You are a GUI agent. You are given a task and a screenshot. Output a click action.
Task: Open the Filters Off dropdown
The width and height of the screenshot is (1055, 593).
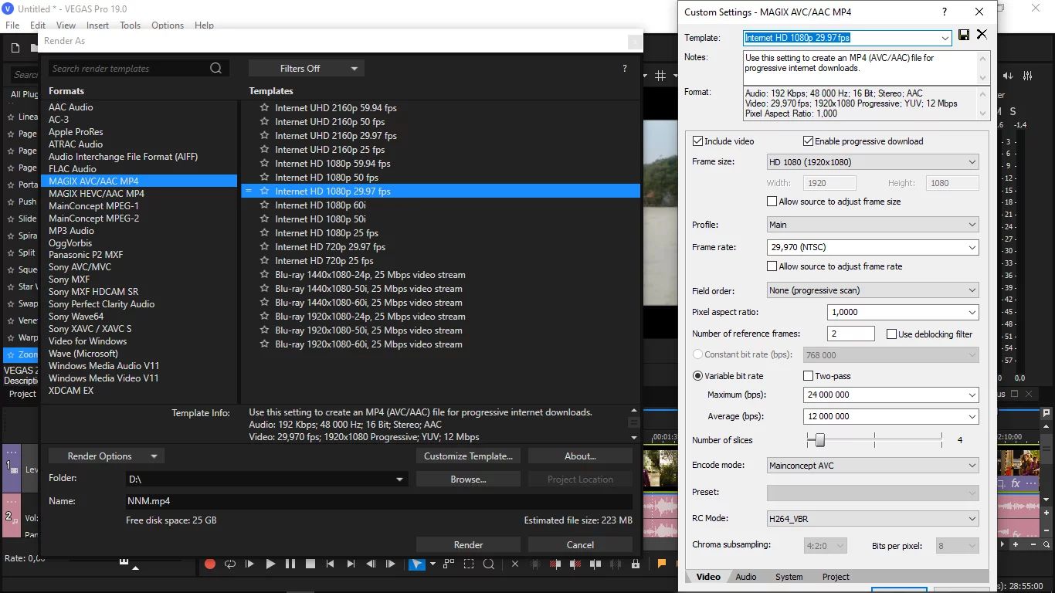307,69
